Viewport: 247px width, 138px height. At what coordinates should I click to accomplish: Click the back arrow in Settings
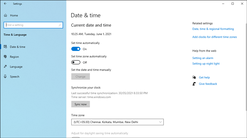point(5,4)
